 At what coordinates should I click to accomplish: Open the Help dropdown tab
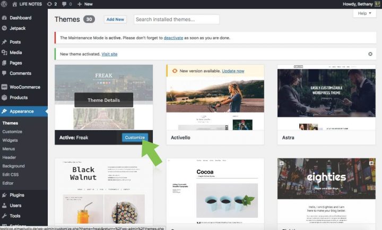click(x=364, y=13)
